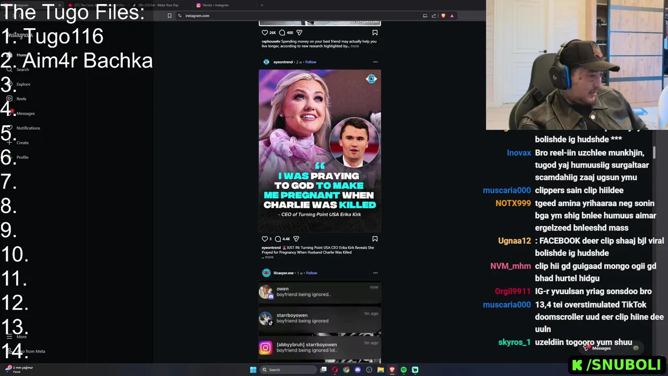Viewport: 668px width, 376px height.
Task: Open more options for eyeontrend post
Action: (375, 62)
